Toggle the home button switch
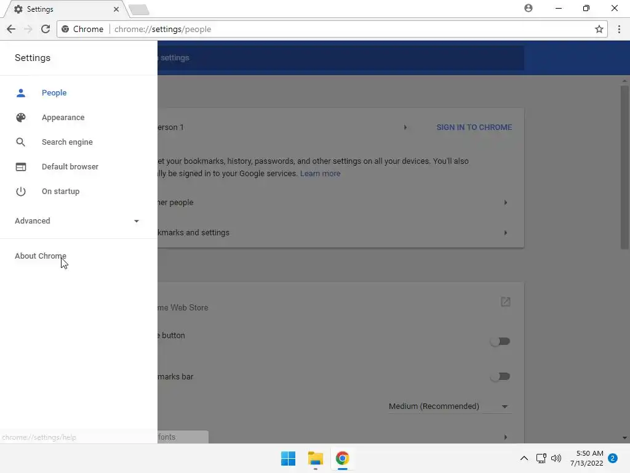 click(500, 341)
